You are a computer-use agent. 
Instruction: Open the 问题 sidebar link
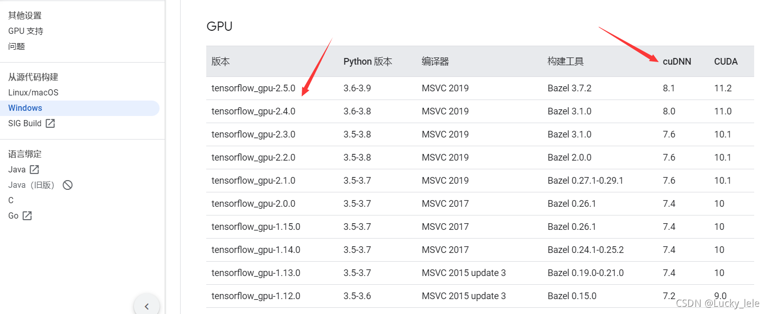16,46
